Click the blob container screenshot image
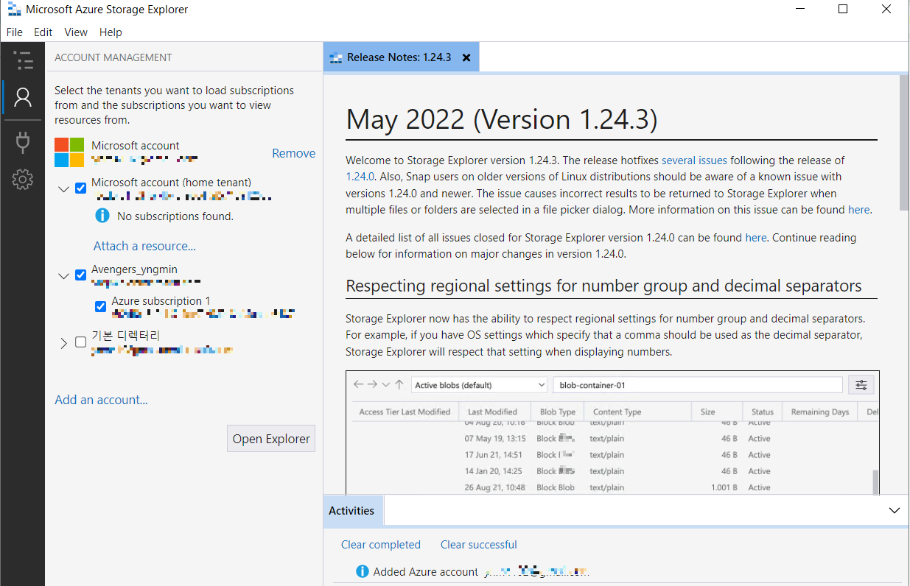910x586 pixels. tap(612, 432)
